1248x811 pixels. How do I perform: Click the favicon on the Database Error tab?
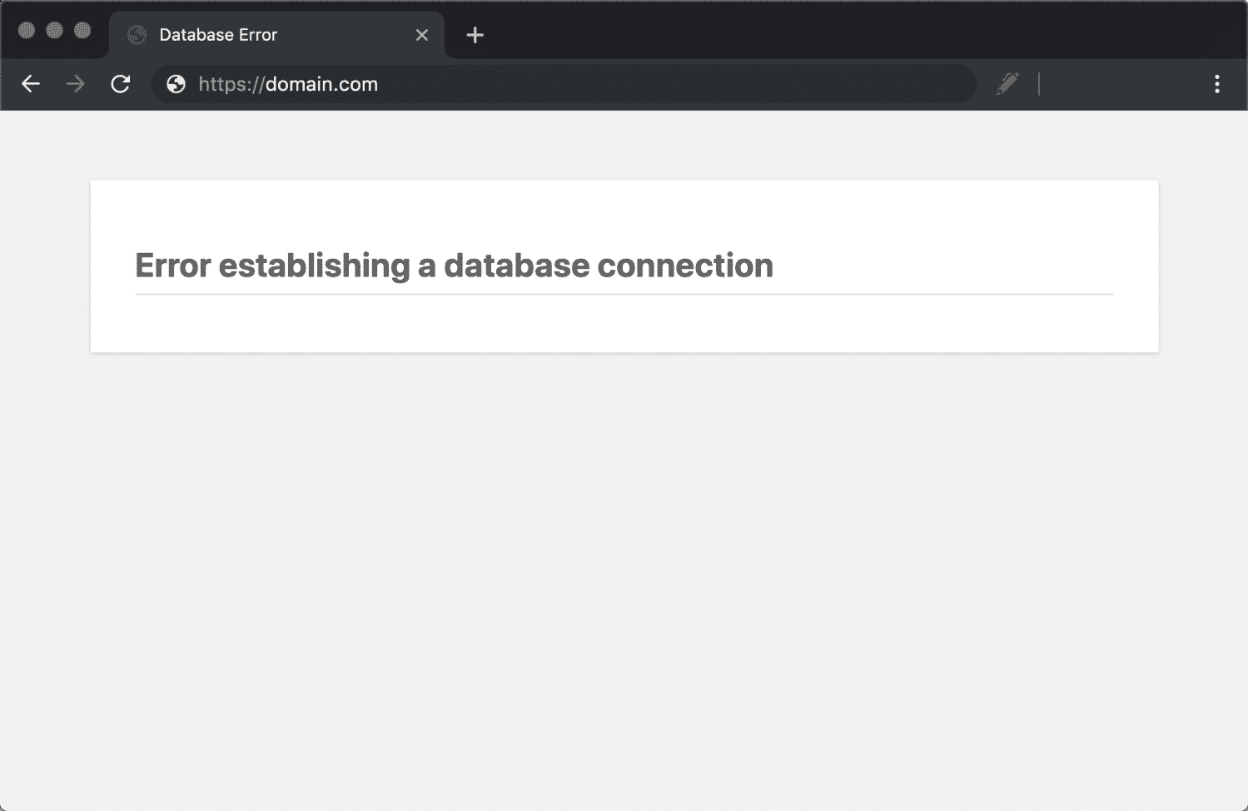click(x=136, y=35)
